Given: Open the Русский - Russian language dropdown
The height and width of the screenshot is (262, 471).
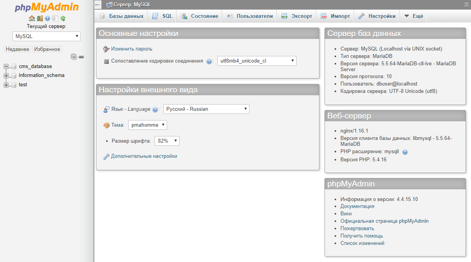Looking at the screenshot, I should pyautogui.click(x=206, y=109).
